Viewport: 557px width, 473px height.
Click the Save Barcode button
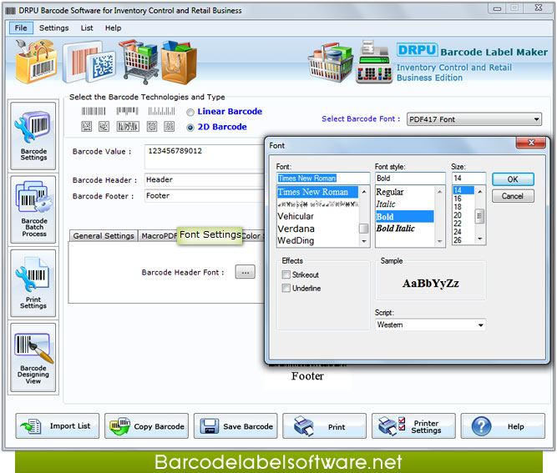pos(235,425)
